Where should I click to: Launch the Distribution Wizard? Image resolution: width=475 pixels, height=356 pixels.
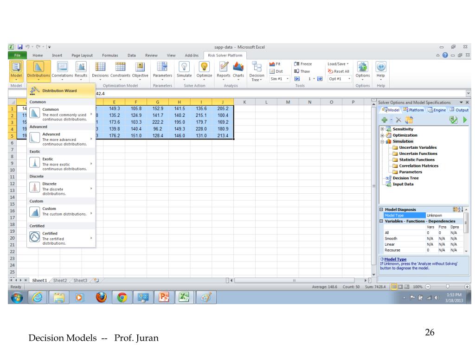61,90
